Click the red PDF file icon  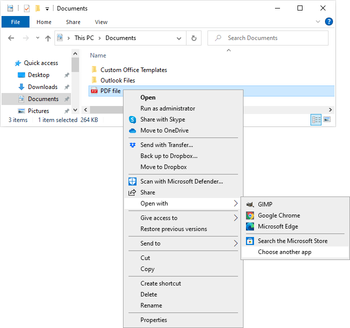(x=94, y=91)
